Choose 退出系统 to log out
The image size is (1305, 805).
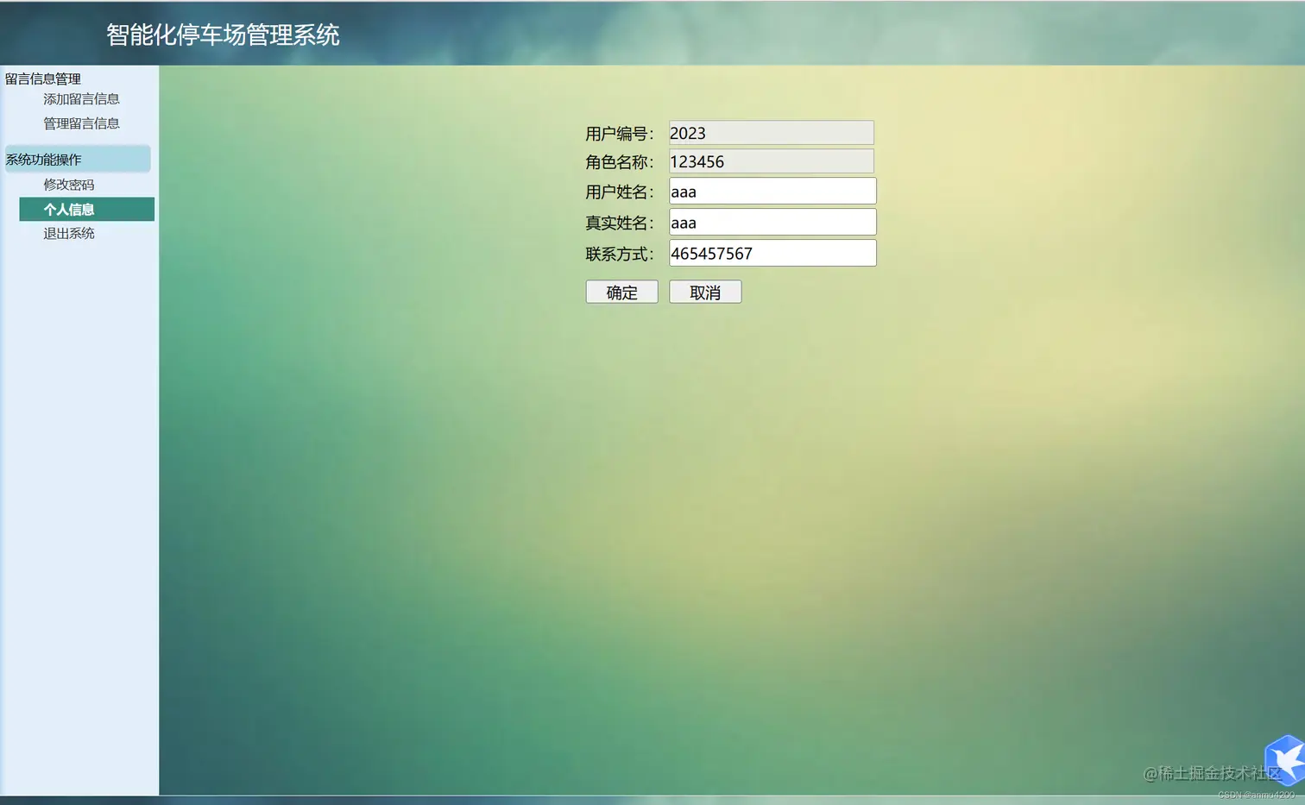69,234
